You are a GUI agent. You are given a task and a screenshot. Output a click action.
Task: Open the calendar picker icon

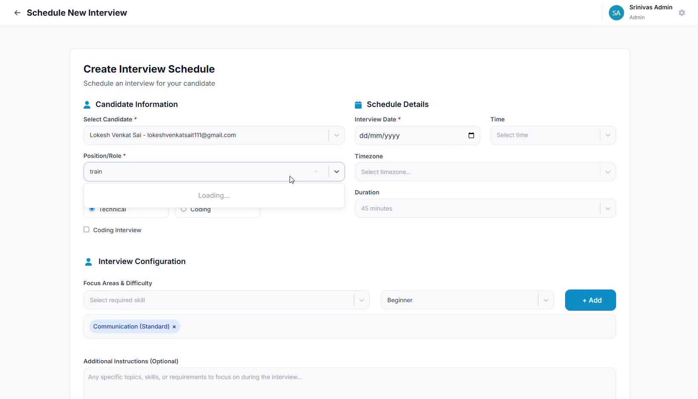(x=471, y=135)
